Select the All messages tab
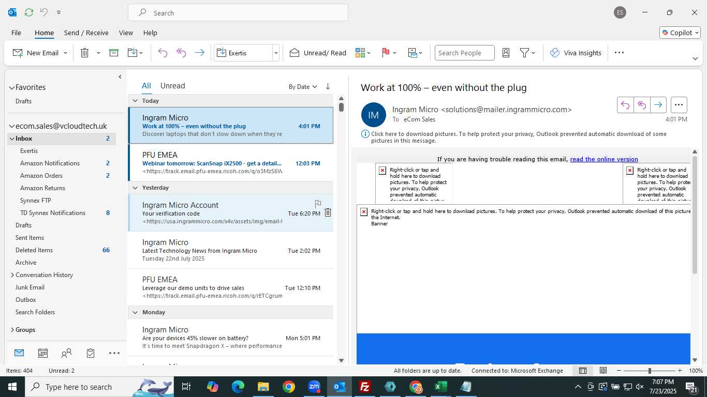707x397 pixels. [x=146, y=86]
